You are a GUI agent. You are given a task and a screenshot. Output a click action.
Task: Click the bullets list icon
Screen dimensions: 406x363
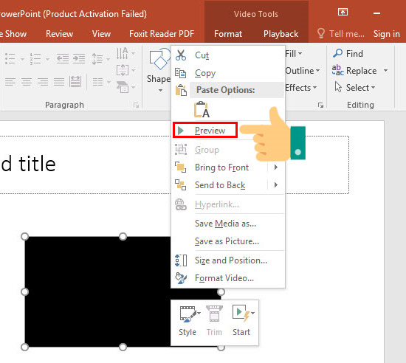[x=10, y=59]
